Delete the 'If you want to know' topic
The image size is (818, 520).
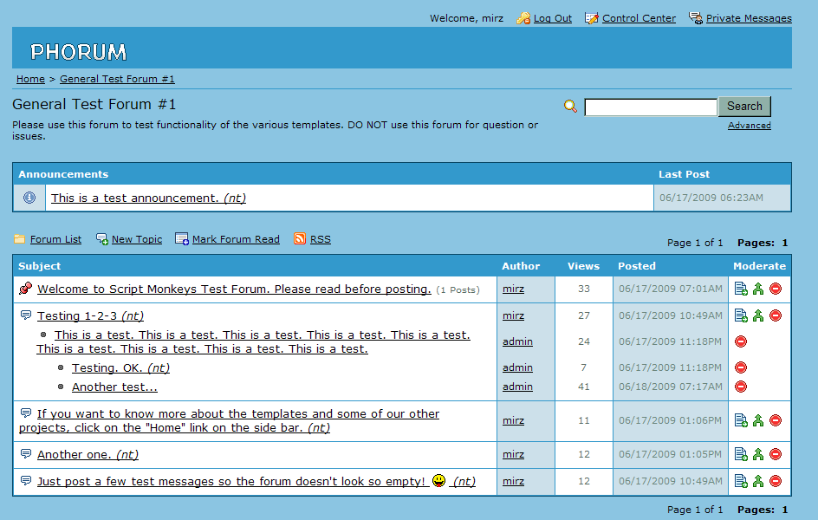776,420
